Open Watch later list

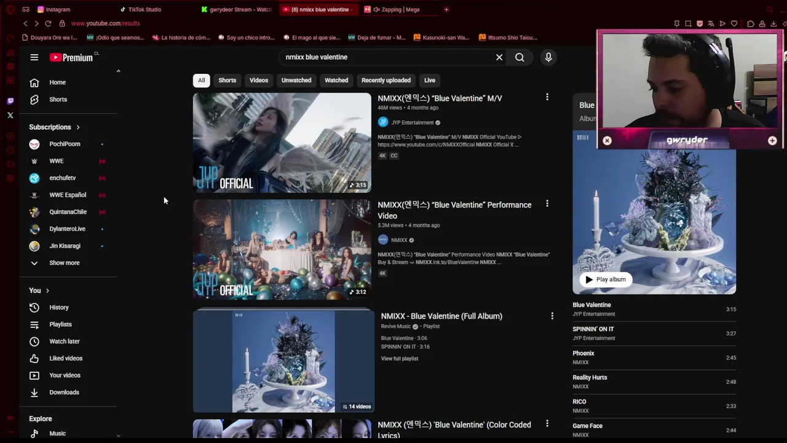point(65,341)
